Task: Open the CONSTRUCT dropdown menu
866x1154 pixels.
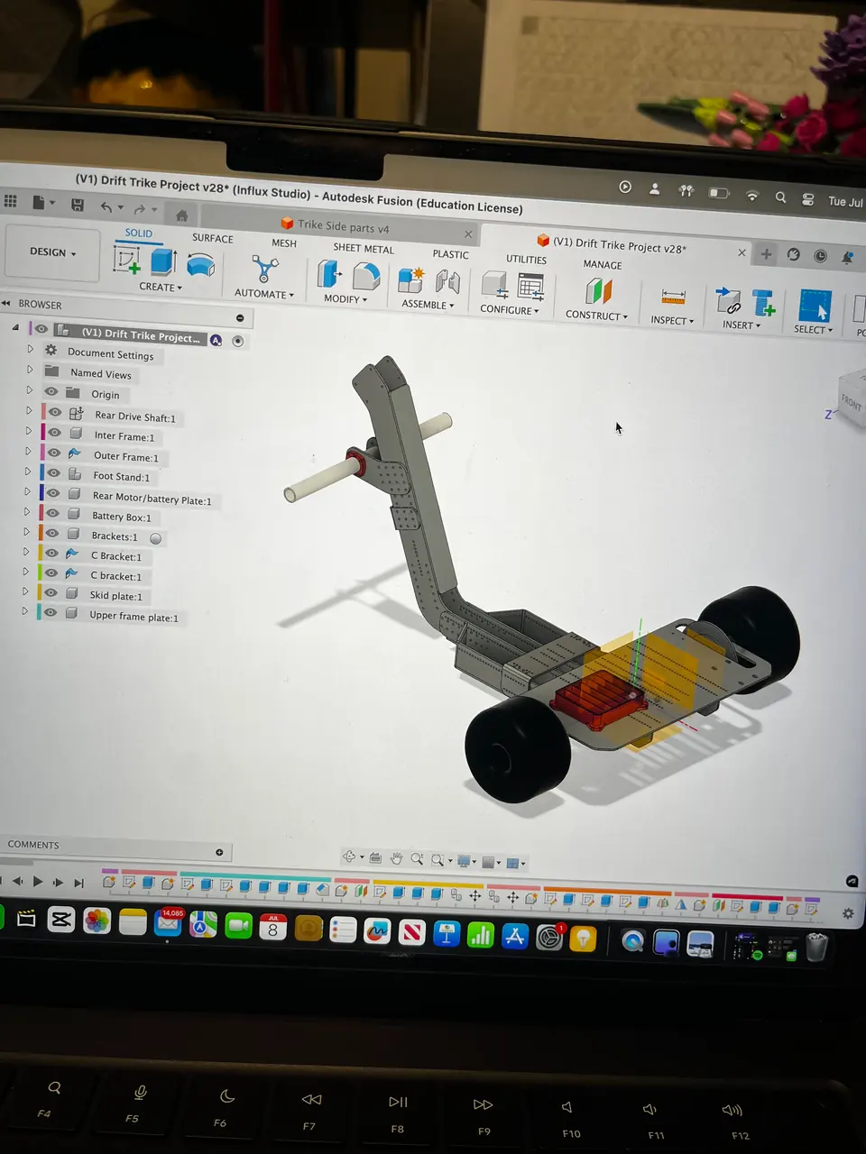Action: click(x=596, y=316)
